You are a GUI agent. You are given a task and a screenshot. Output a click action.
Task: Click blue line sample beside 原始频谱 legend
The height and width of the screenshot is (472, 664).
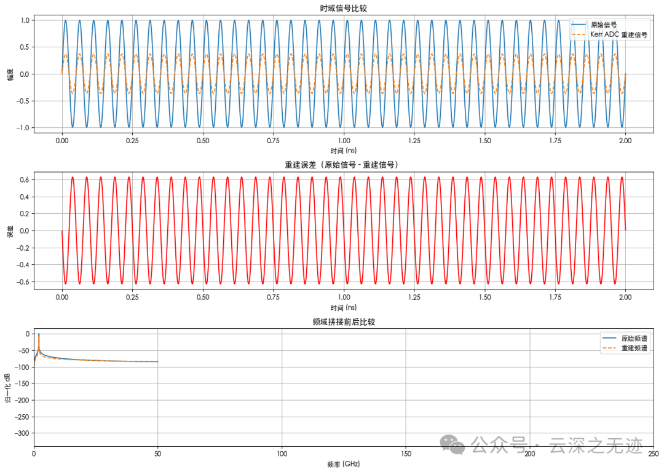point(609,338)
